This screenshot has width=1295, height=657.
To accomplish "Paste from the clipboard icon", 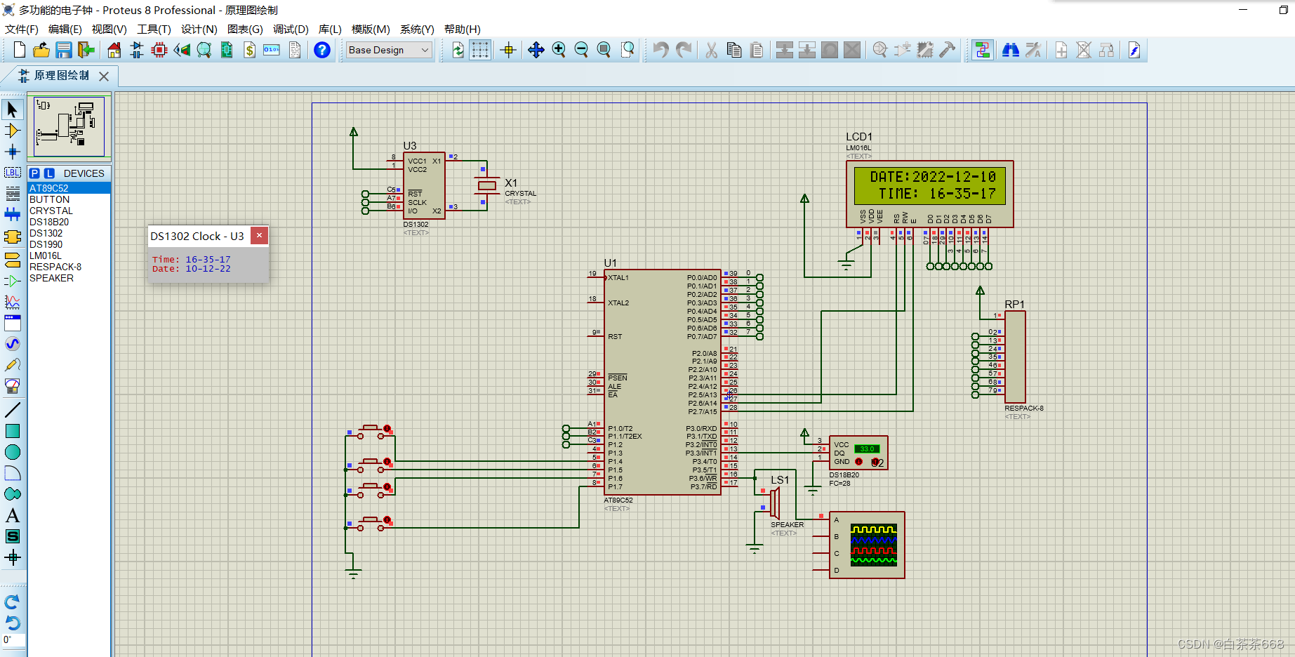I will (757, 50).
